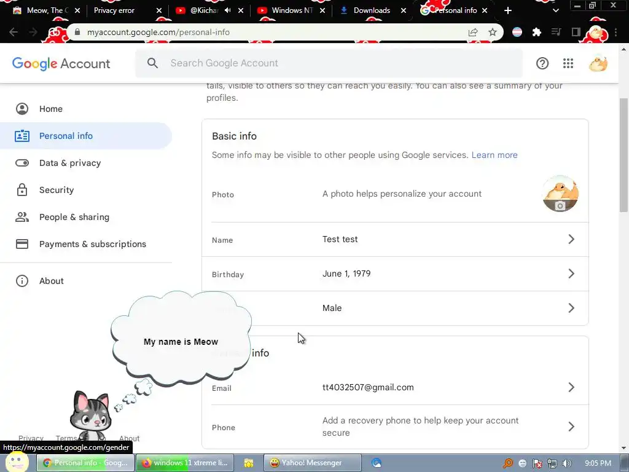
Task: Expand the Phone row chevron
Action: click(571, 427)
